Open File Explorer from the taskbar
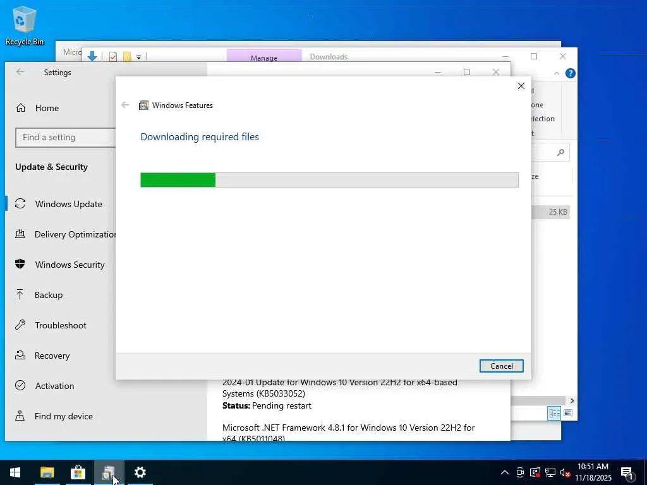Viewport: 647px width, 485px height. (x=47, y=472)
